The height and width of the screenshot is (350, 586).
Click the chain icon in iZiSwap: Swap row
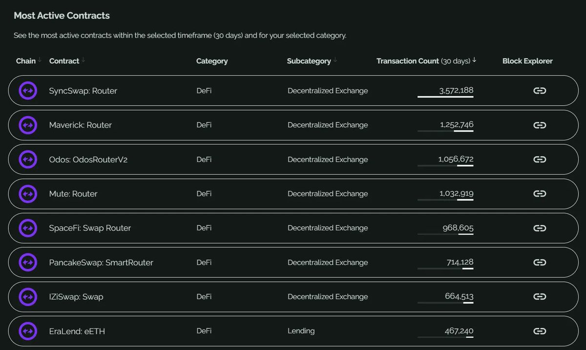pos(28,296)
